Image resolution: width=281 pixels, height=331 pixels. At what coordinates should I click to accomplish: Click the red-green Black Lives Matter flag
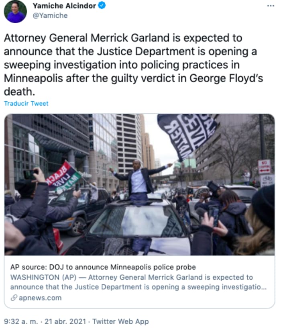coord(63,177)
